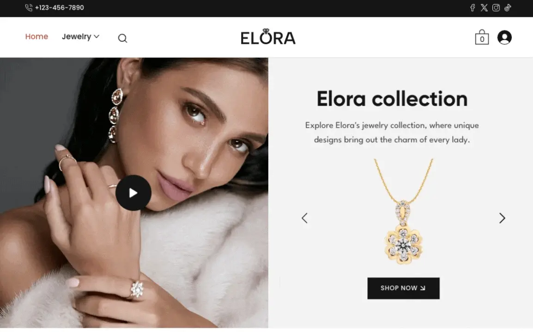
Task: Open the user account profile icon
Action: [504, 37]
